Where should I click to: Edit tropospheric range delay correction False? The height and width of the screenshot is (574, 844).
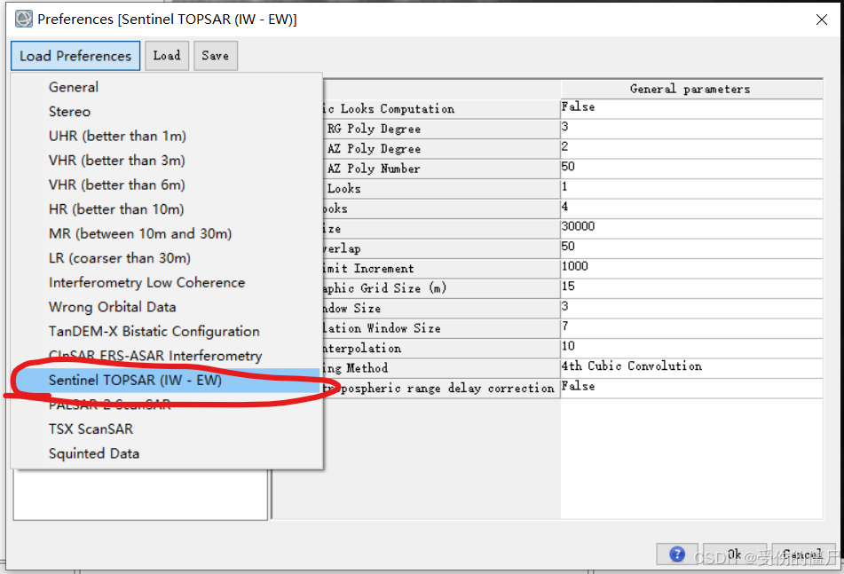coord(691,388)
